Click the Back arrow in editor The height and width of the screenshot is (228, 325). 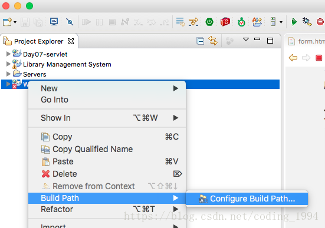[x=293, y=58]
